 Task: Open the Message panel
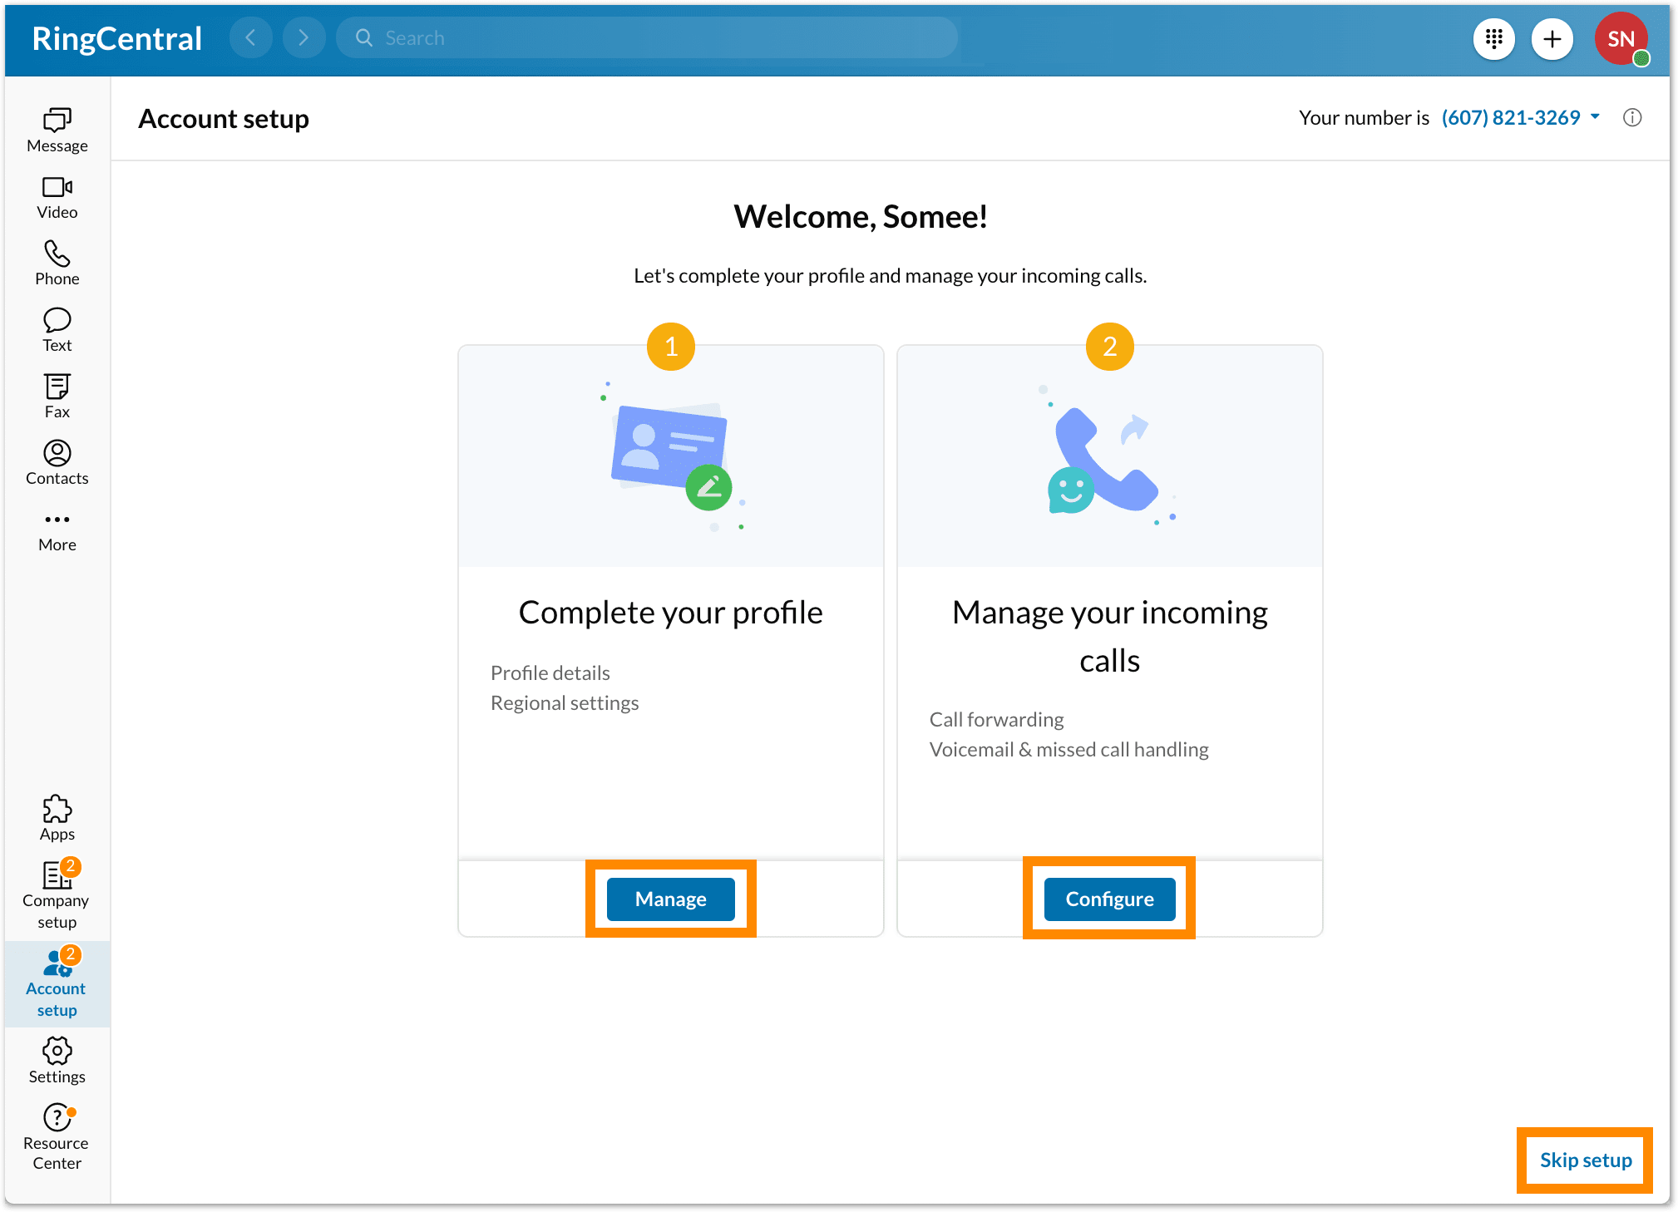pos(56,129)
